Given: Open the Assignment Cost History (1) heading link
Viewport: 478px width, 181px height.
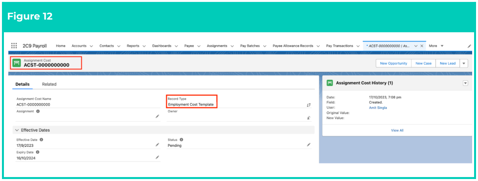Looking at the screenshot, I should pos(364,83).
